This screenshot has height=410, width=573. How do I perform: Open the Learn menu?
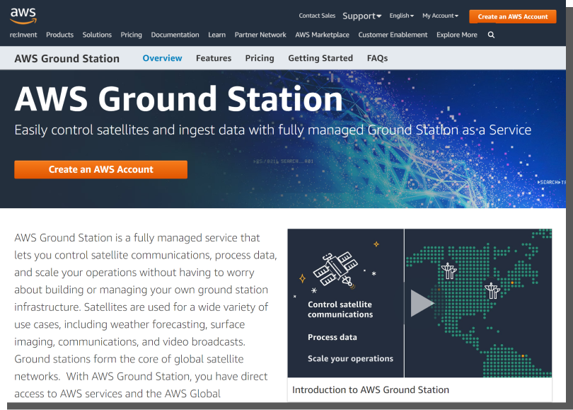pos(216,35)
